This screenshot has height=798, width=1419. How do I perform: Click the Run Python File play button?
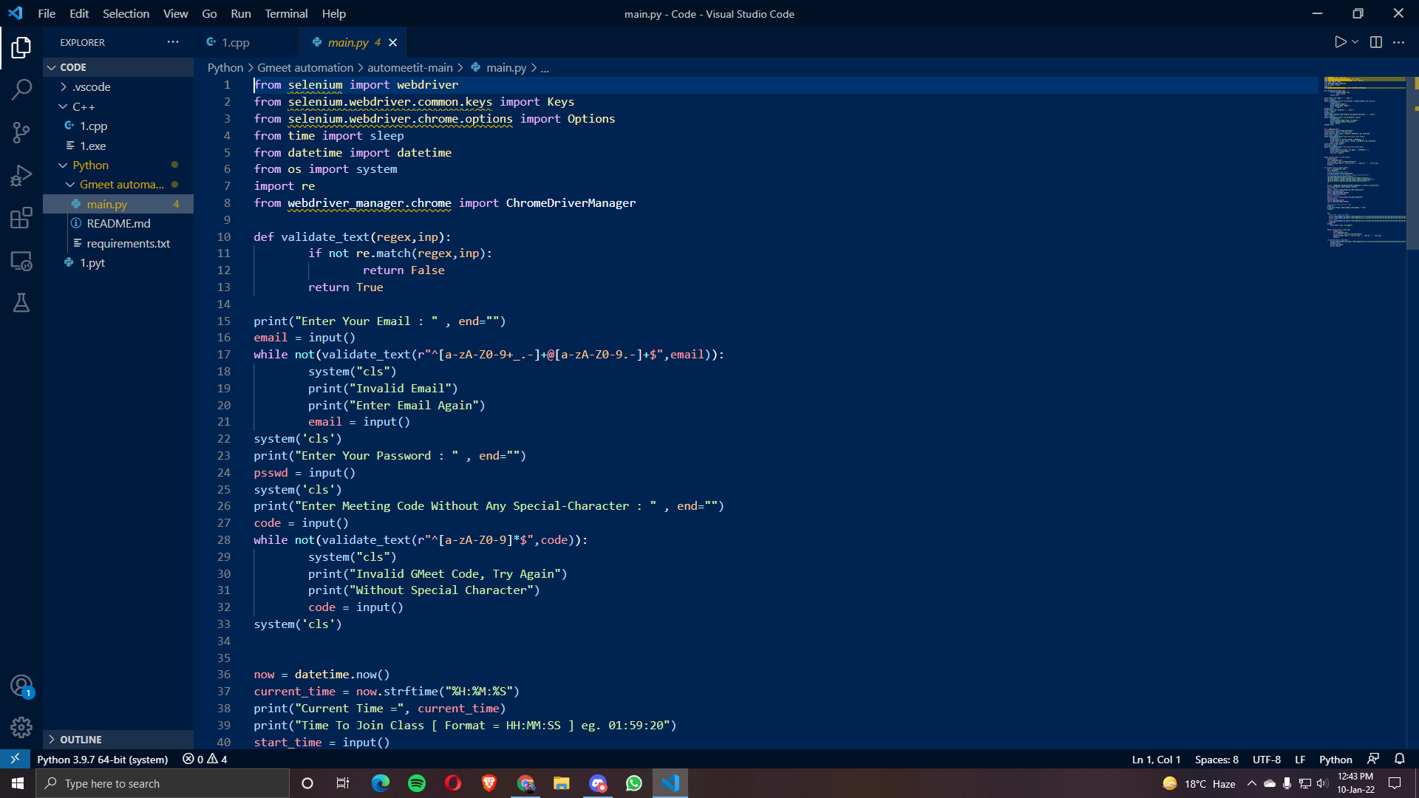[x=1340, y=42]
